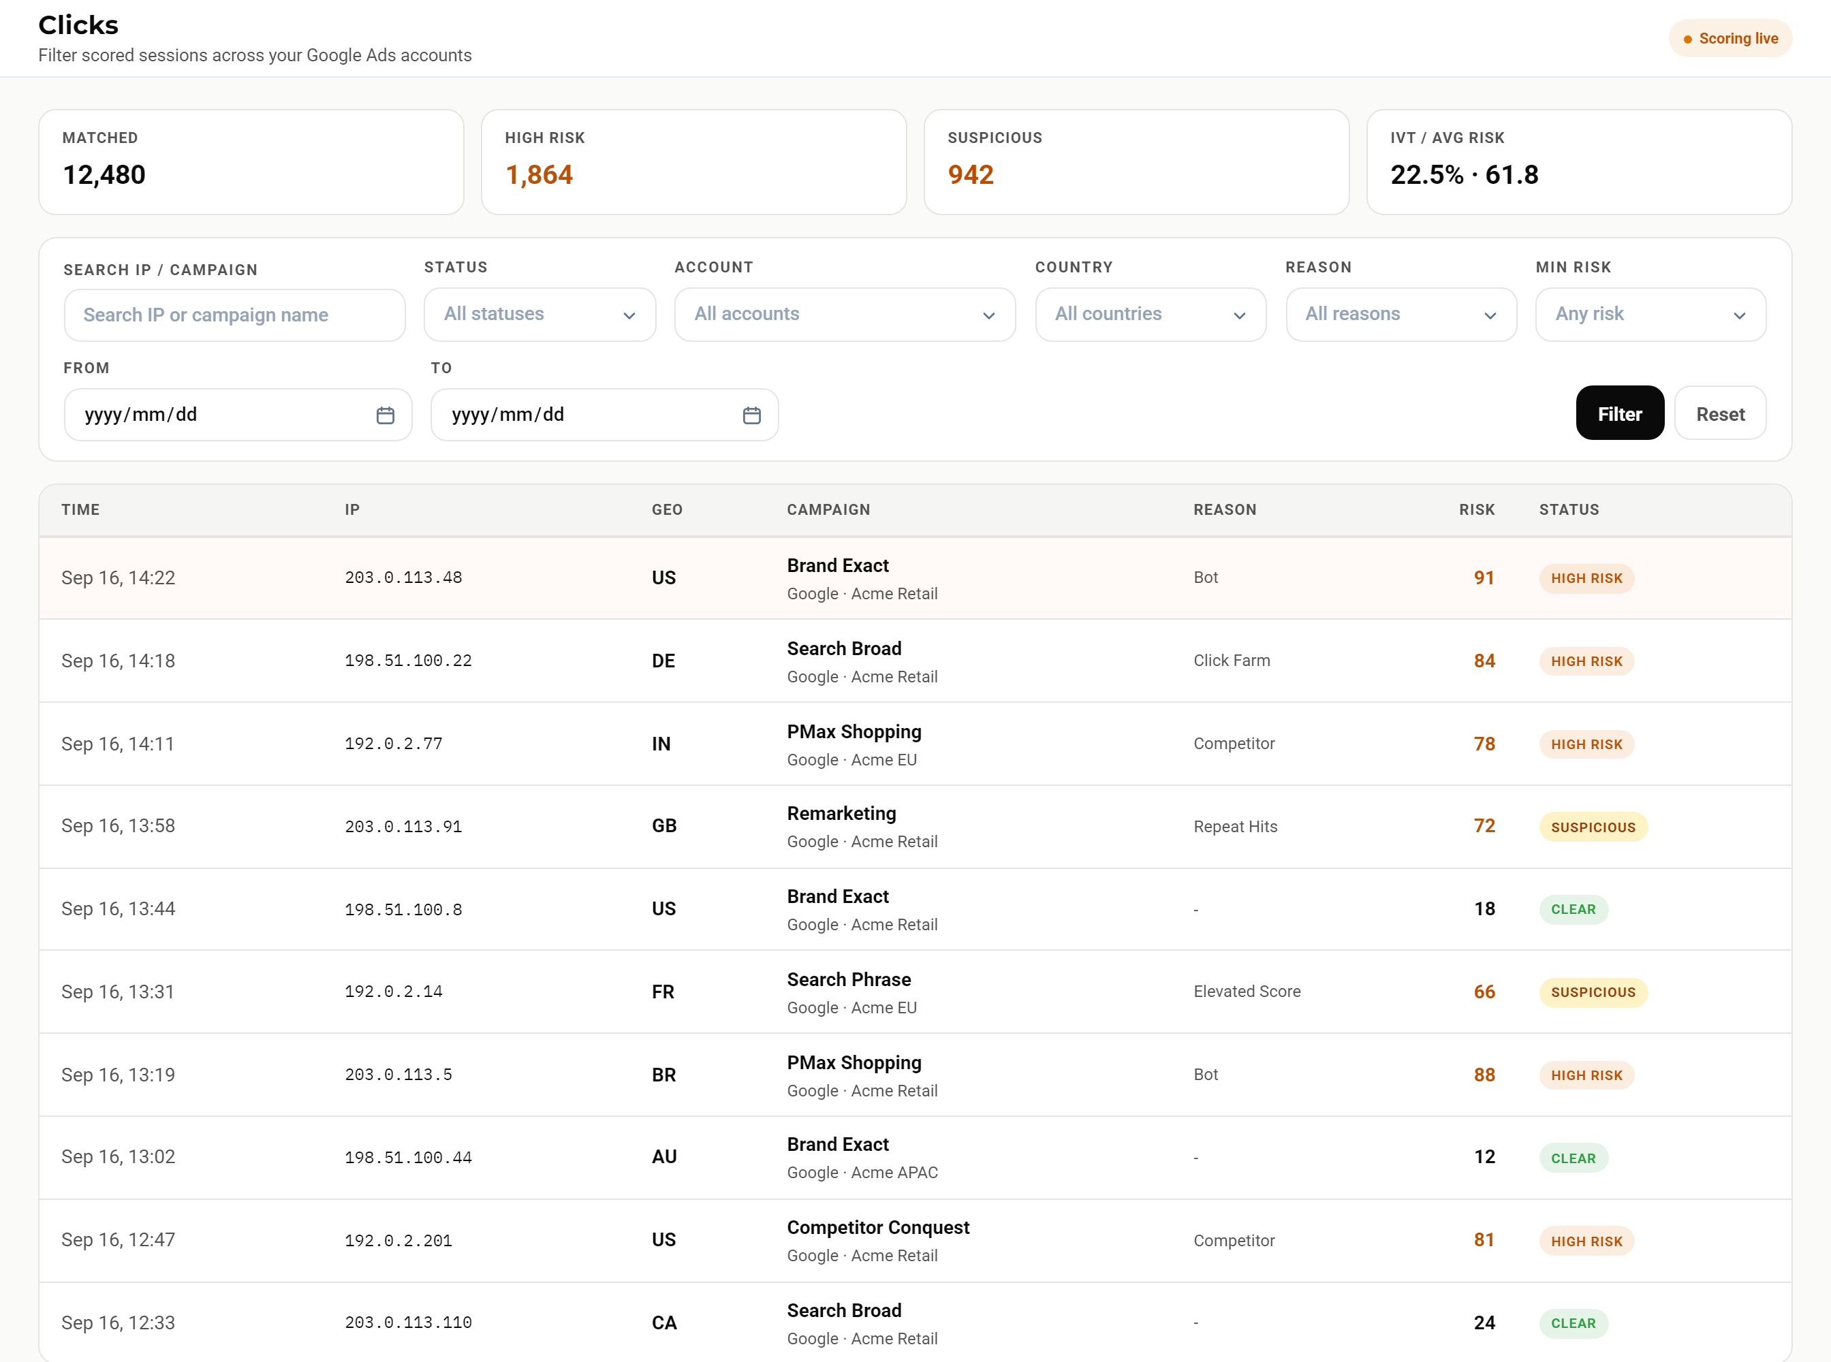Open PMax Shopping campaign in IN row

tap(854, 732)
